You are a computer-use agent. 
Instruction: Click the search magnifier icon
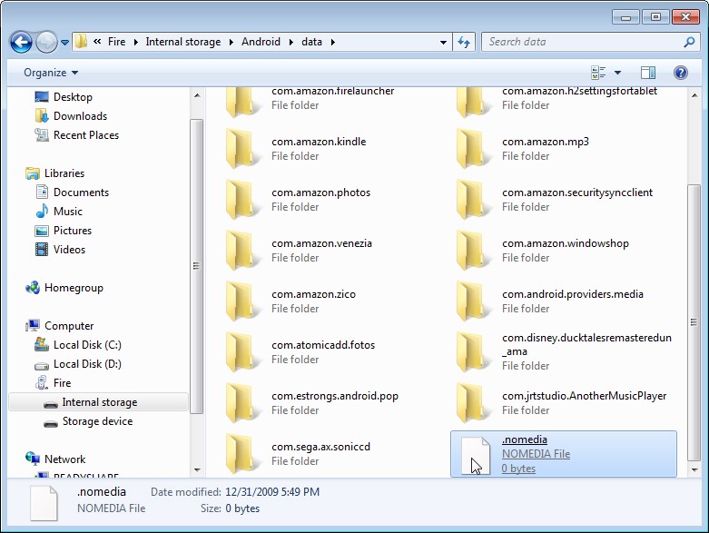(x=689, y=42)
